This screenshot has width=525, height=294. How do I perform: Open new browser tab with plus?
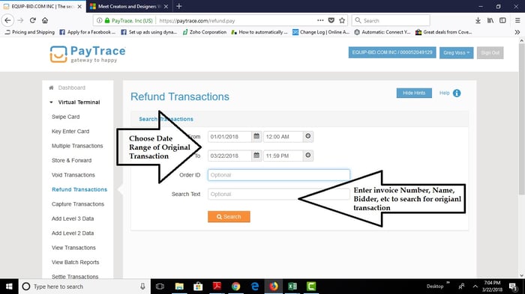[x=178, y=6]
